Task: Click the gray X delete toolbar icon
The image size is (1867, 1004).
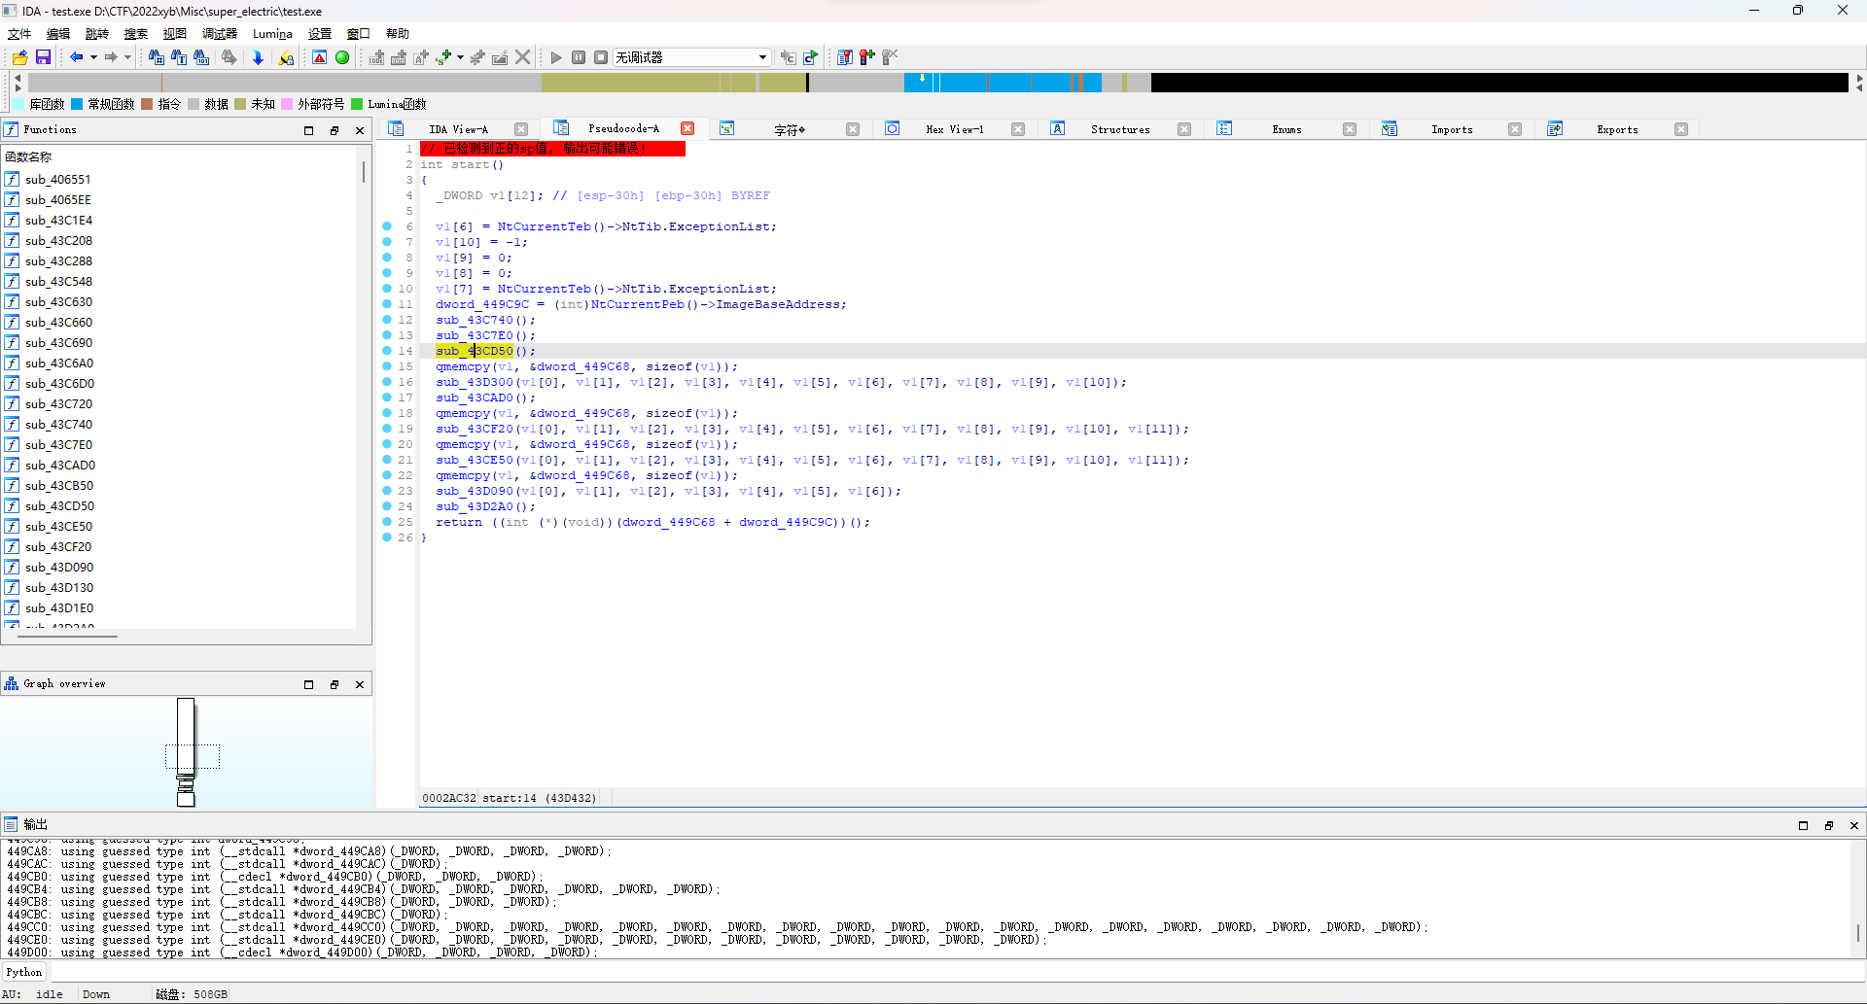Action: [x=522, y=57]
